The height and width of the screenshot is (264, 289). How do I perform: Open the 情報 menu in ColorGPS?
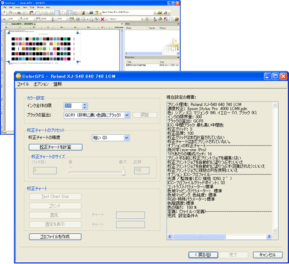point(57,84)
